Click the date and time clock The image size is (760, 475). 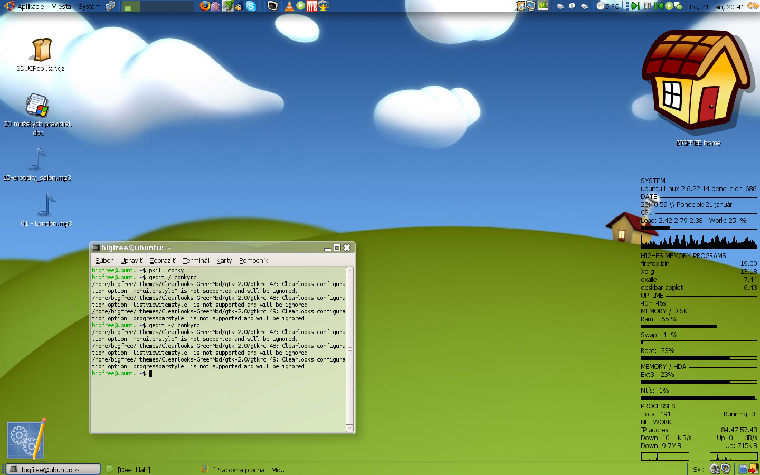pyautogui.click(x=716, y=7)
